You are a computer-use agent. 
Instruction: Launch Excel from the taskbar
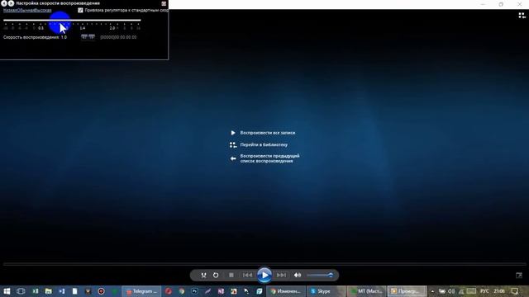pyautogui.click(x=35, y=291)
